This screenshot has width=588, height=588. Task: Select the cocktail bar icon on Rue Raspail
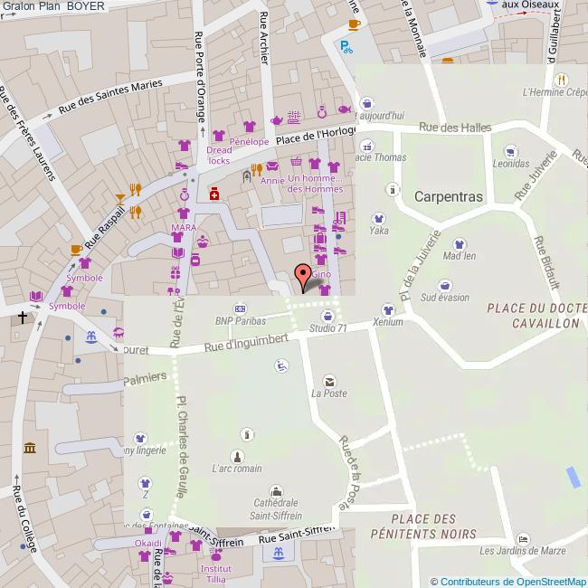click(x=119, y=196)
